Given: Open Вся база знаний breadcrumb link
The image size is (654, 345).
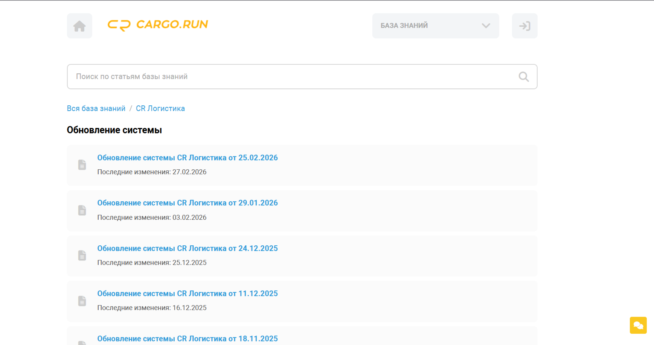Looking at the screenshot, I should tap(96, 108).
